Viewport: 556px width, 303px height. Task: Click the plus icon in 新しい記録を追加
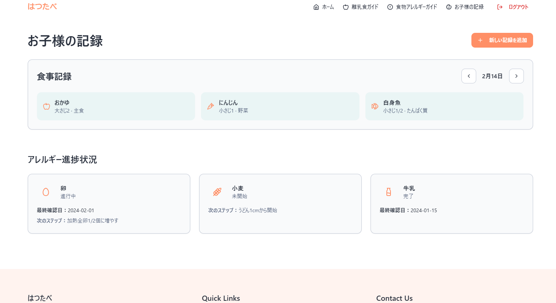[480, 40]
